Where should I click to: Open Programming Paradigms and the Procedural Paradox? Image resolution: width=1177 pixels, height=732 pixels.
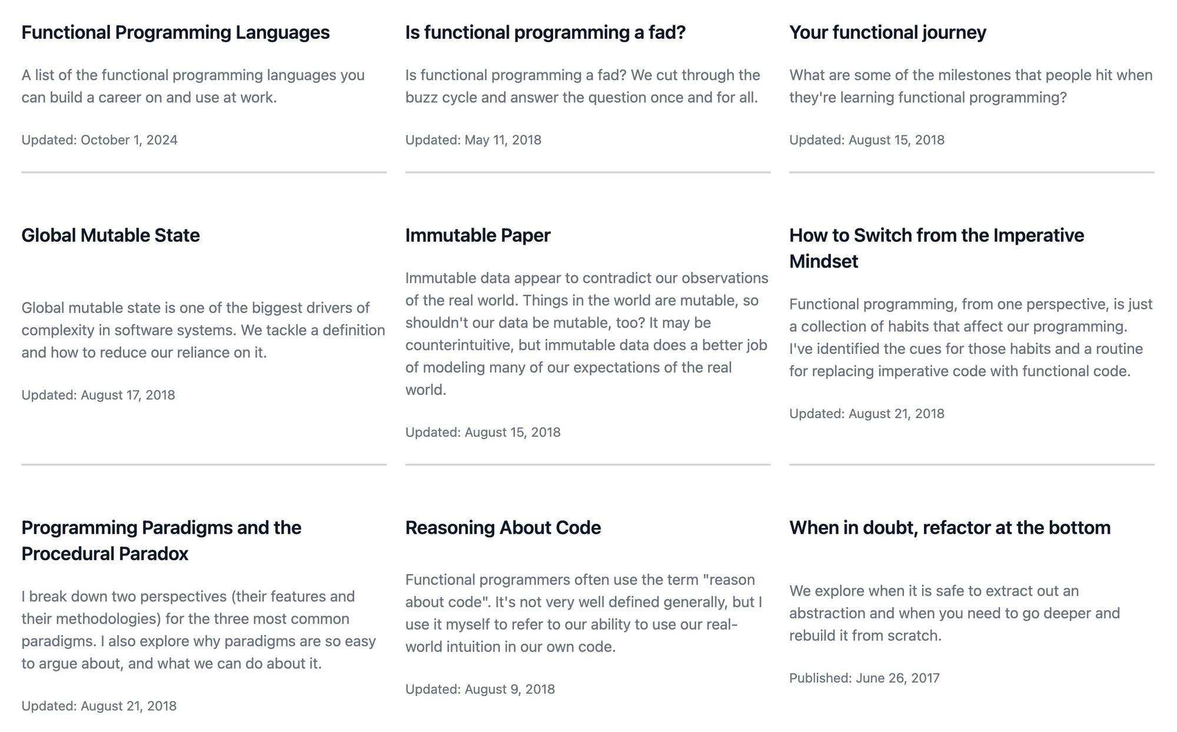pyautogui.click(x=161, y=540)
